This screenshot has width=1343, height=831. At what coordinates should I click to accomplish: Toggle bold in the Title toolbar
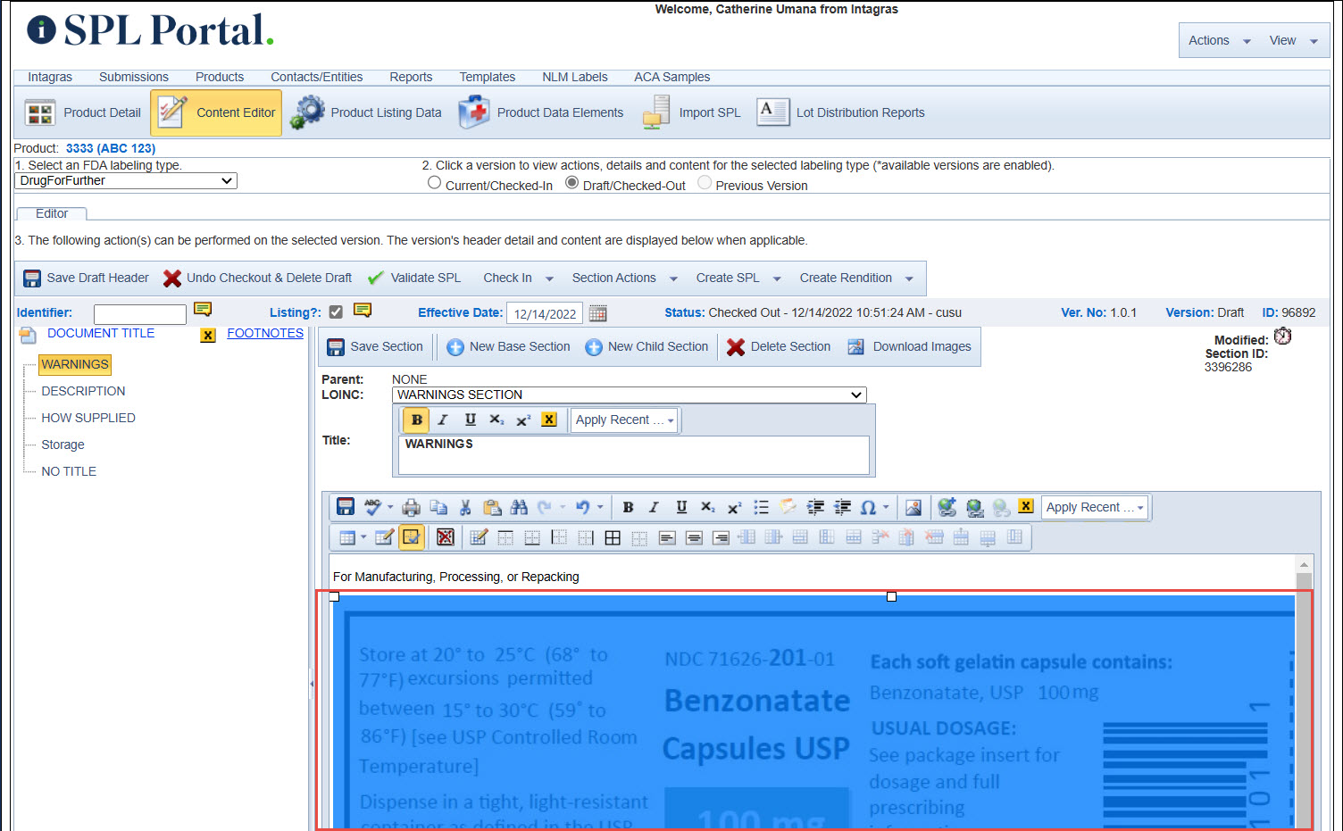point(416,420)
